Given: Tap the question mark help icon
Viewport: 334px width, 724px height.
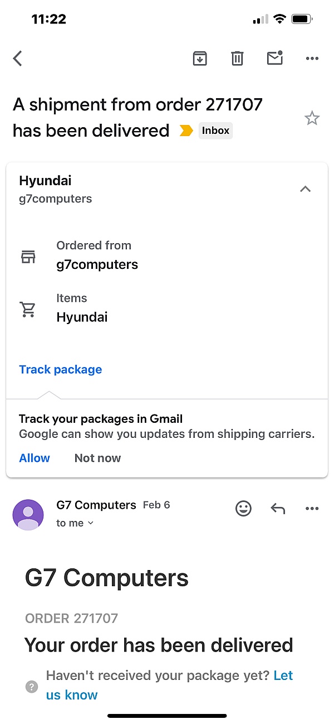Looking at the screenshot, I should [x=32, y=687].
